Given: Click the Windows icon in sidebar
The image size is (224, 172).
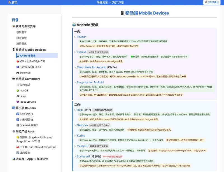Looking at the screenshot, I should 18,85.
